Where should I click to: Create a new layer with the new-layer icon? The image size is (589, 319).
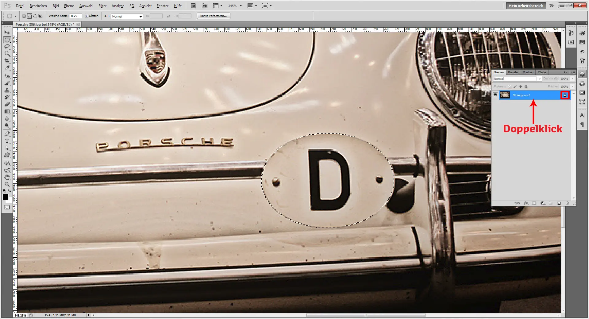tap(559, 203)
